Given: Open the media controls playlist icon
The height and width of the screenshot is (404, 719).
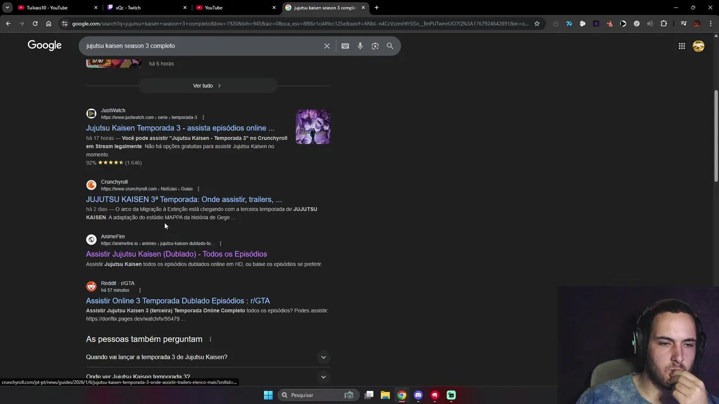Looking at the screenshot, I should (x=684, y=24).
